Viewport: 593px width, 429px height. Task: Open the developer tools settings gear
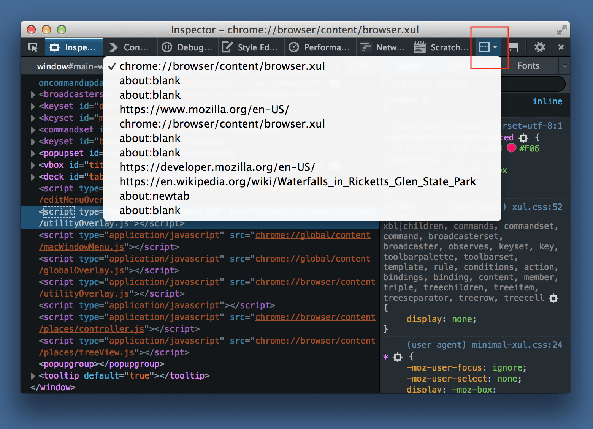(x=539, y=47)
